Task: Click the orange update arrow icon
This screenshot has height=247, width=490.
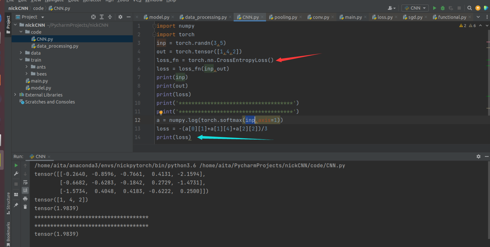Action: coord(478,8)
